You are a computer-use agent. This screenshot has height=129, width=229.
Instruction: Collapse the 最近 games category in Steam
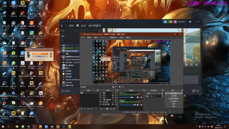pyautogui.click(x=61, y=45)
